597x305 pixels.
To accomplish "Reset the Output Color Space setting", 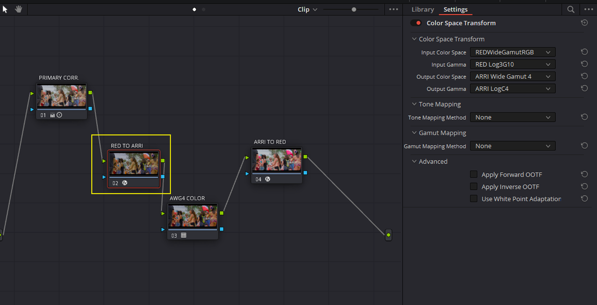I will (584, 76).
